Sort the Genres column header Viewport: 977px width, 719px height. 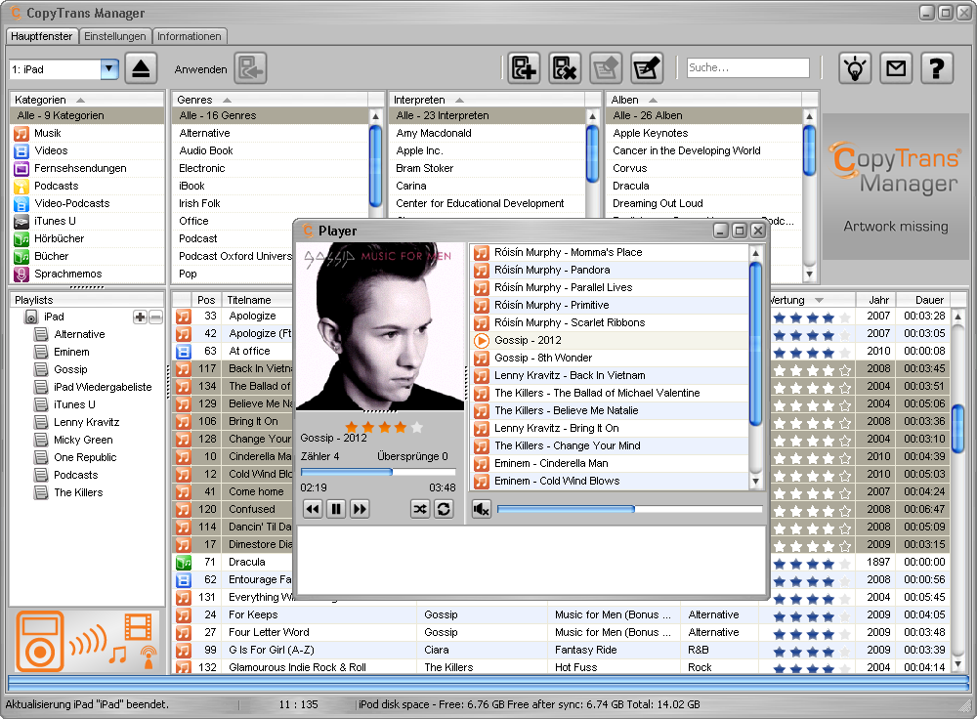pyautogui.click(x=271, y=100)
